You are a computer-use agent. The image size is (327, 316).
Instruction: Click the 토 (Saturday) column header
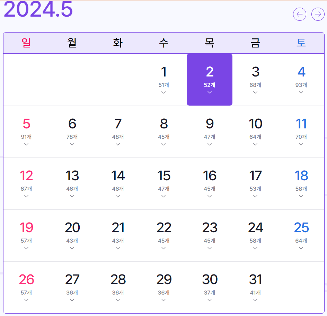301,42
